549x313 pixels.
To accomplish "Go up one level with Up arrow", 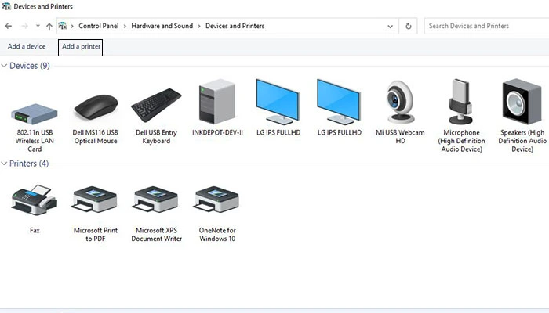I will click(x=49, y=26).
